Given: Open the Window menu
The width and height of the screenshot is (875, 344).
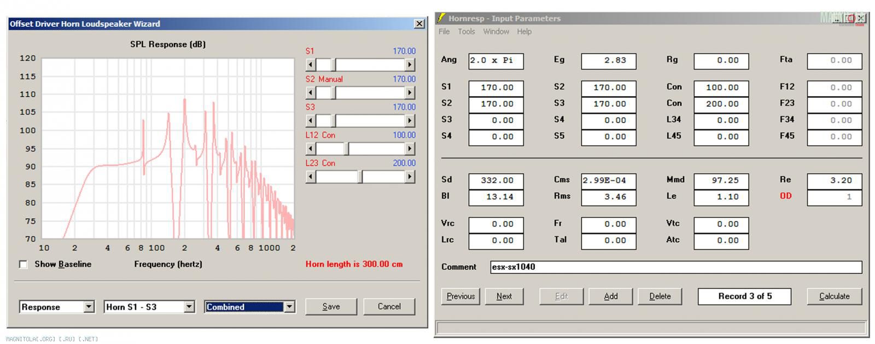Looking at the screenshot, I should tap(495, 32).
